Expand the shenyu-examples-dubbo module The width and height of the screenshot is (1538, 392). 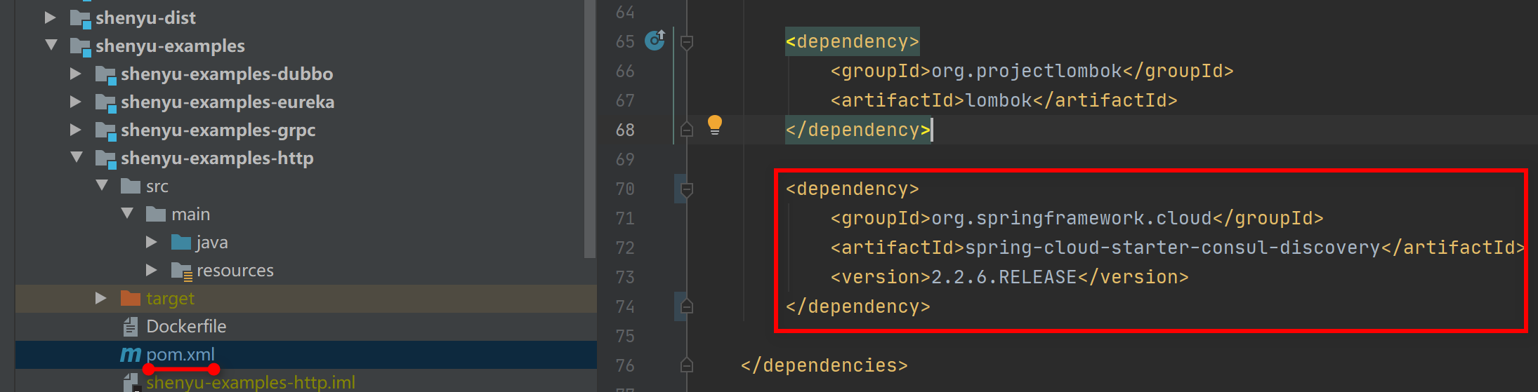(x=76, y=74)
